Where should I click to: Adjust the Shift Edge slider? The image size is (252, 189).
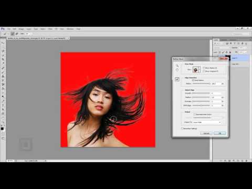click(201, 106)
